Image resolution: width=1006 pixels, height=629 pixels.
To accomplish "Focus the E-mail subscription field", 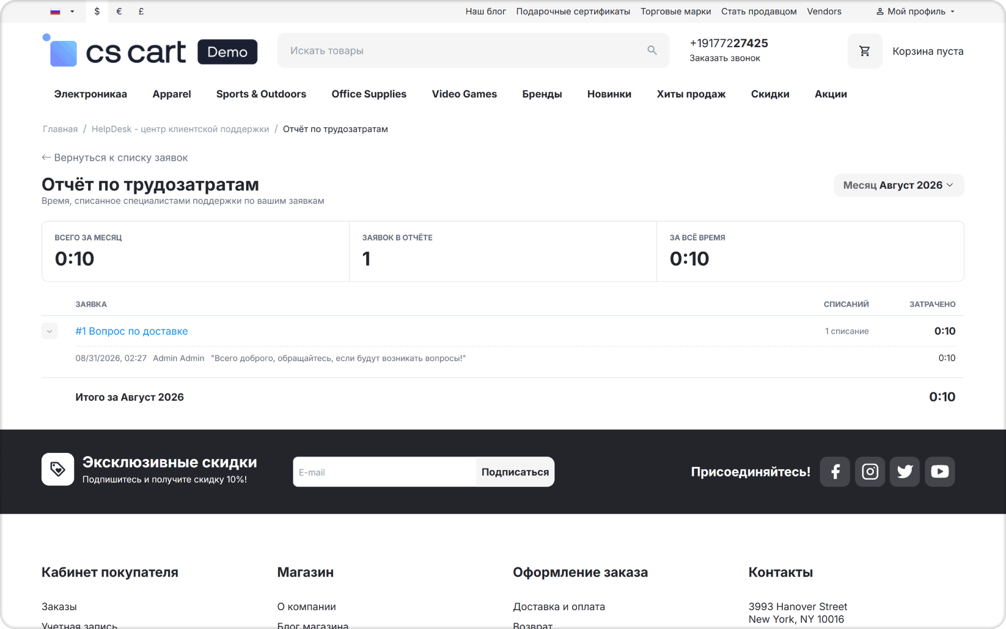I will coord(384,472).
